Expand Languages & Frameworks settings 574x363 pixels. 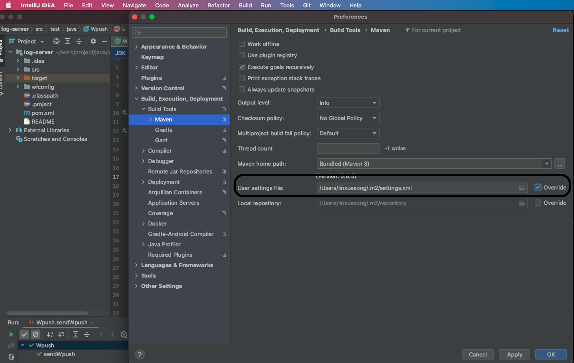click(136, 265)
